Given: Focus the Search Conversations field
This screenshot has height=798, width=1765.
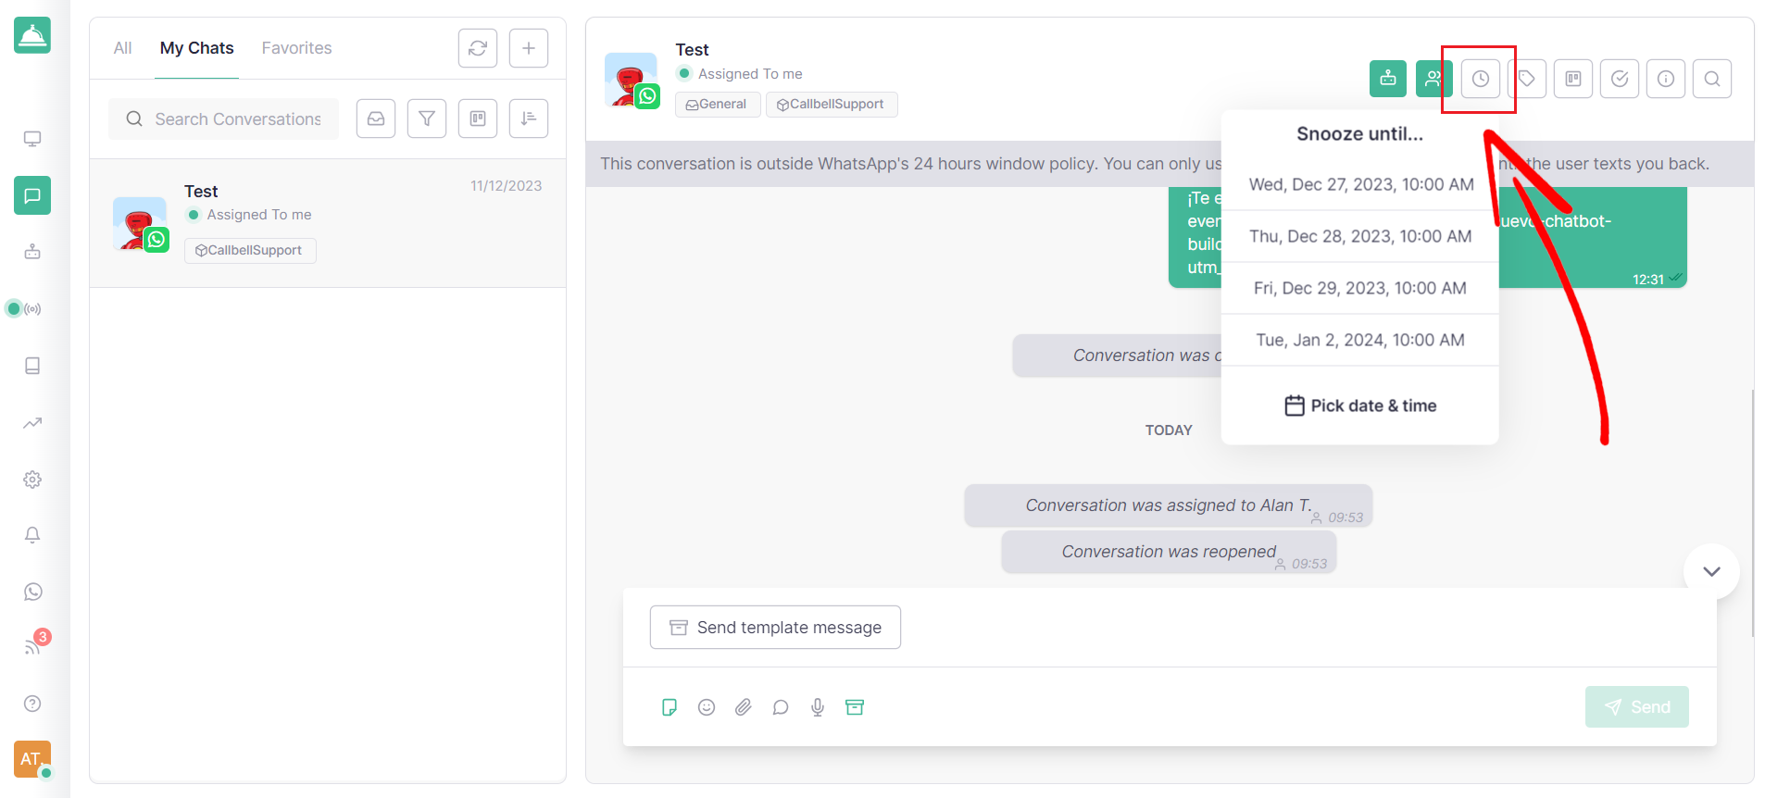Looking at the screenshot, I should coord(223,118).
